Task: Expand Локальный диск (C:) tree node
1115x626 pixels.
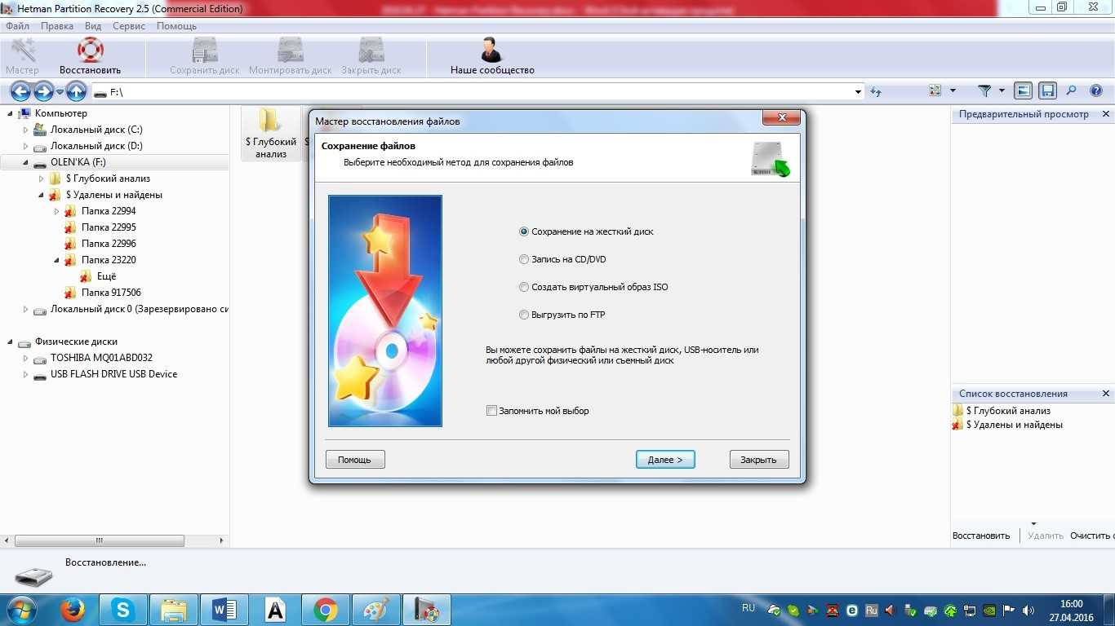Action: pos(25,130)
